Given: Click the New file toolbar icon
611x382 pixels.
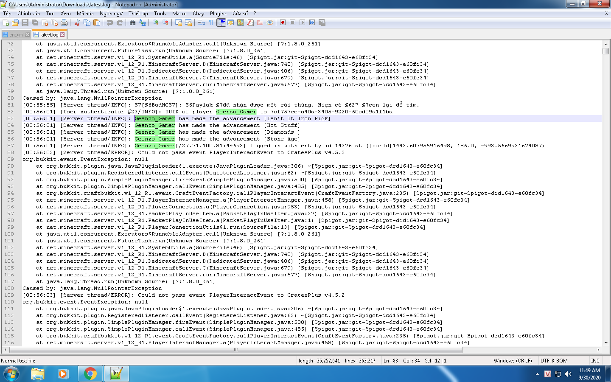Looking at the screenshot, I should (6, 22).
